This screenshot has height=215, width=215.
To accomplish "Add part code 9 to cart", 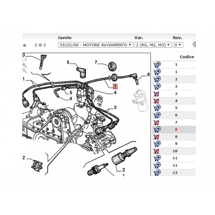I will [157, 144].
